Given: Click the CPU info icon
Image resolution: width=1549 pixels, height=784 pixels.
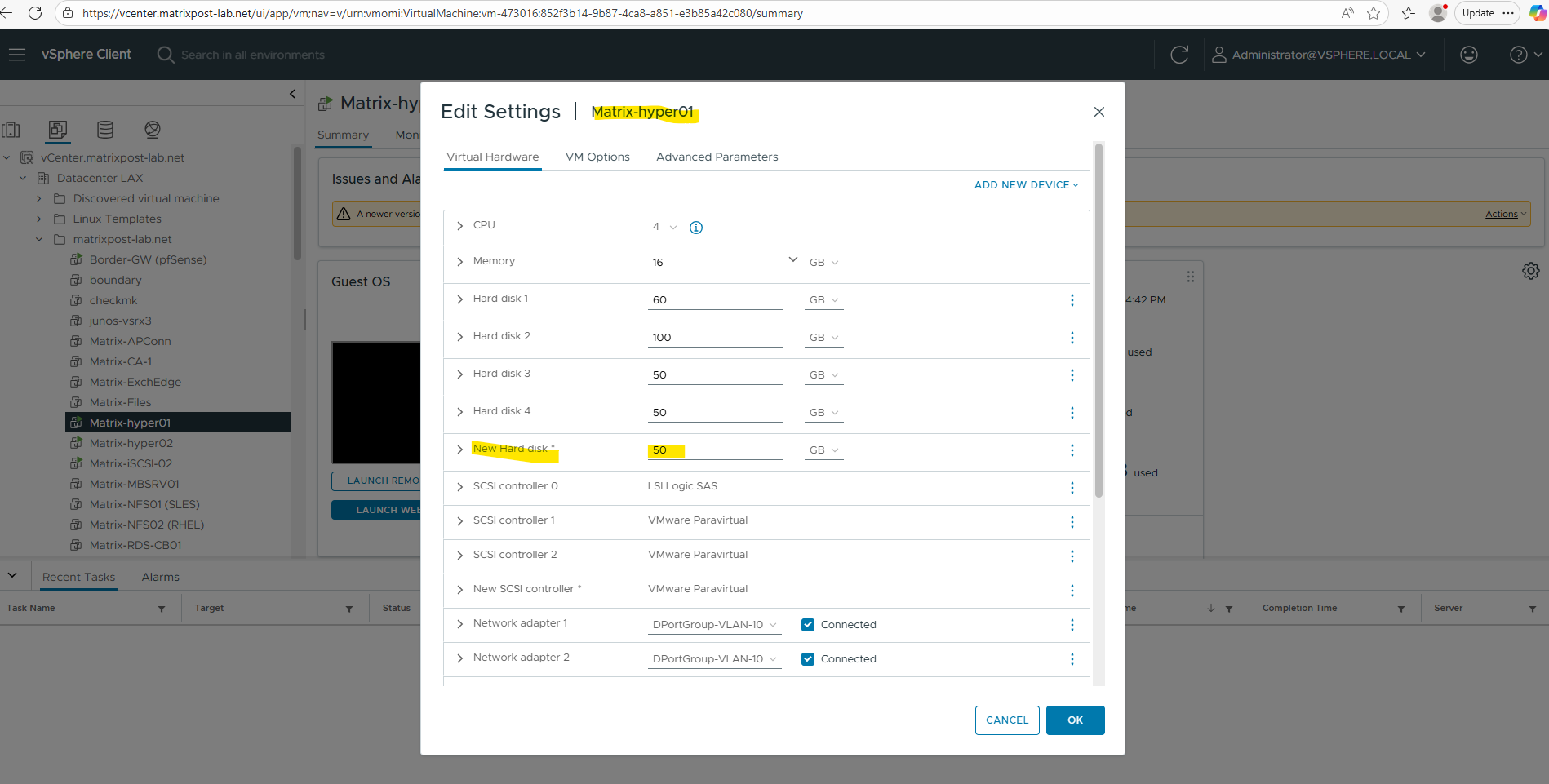Looking at the screenshot, I should point(696,228).
